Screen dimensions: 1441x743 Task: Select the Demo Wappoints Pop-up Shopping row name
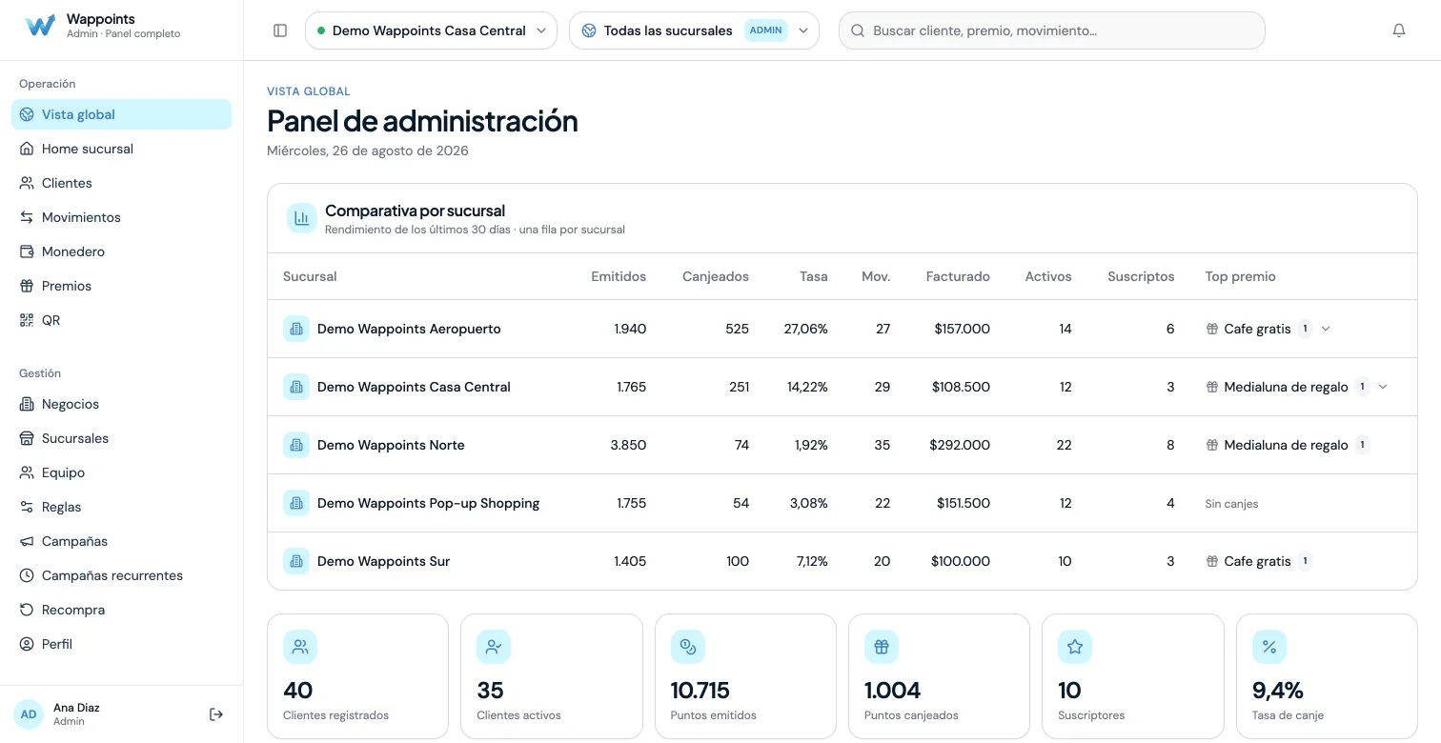(x=429, y=503)
